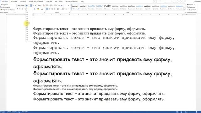This screenshot has width=201, height=113.
Task: Show paragraph marks with pilcrow icon
Action: [69, 6]
